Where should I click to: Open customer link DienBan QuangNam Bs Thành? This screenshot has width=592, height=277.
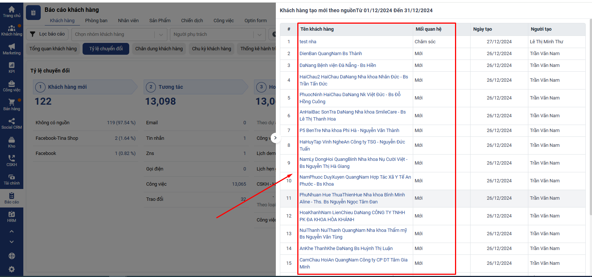[x=331, y=54]
